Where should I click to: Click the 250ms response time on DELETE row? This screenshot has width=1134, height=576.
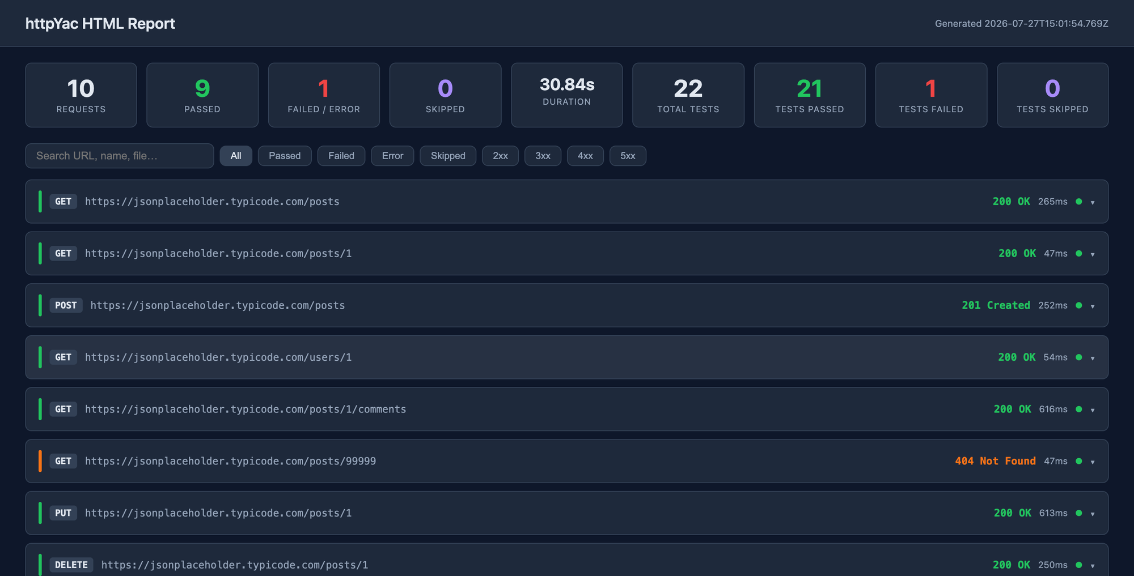pyautogui.click(x=1053, y=565)
